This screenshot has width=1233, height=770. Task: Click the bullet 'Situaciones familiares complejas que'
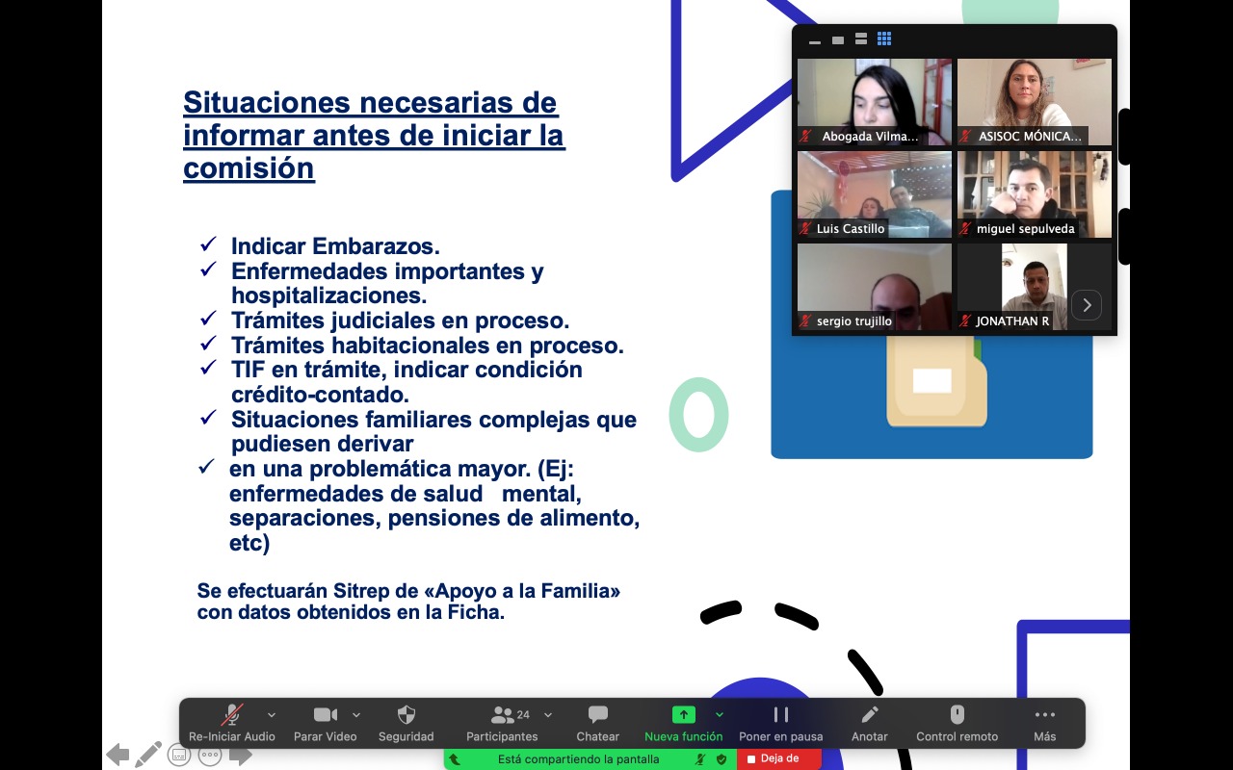(433, 421)
